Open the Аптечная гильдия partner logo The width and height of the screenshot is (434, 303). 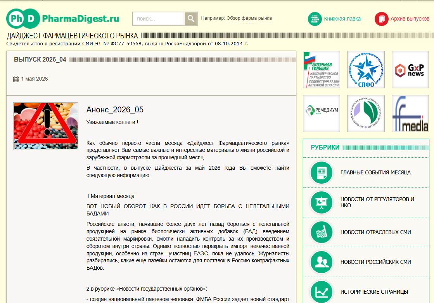pos(322,69)
